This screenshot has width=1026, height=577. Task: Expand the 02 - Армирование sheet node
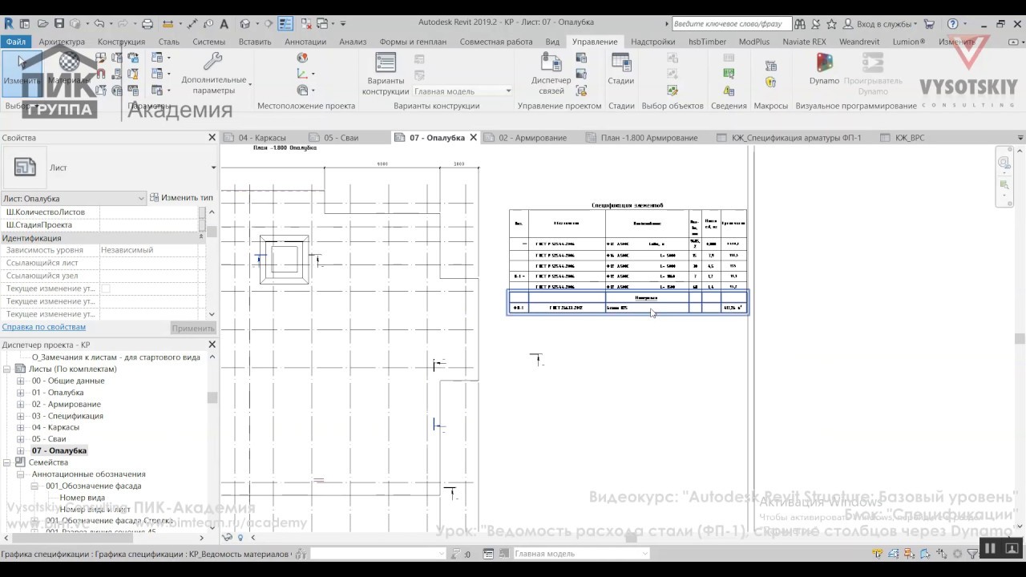point(21,404)
